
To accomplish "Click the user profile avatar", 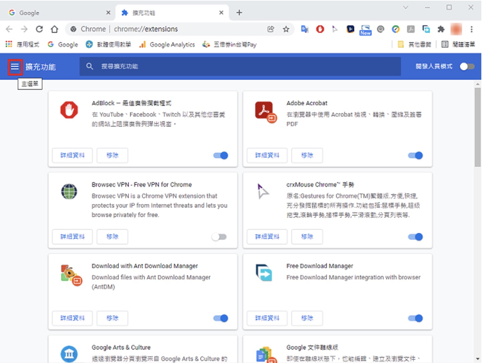I will click(456, 29).
